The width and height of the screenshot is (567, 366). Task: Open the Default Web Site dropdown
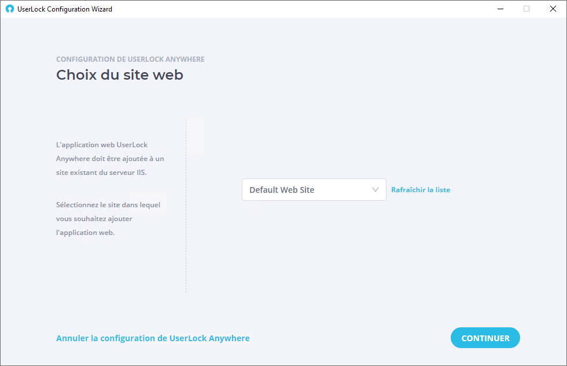click(314, 189)
